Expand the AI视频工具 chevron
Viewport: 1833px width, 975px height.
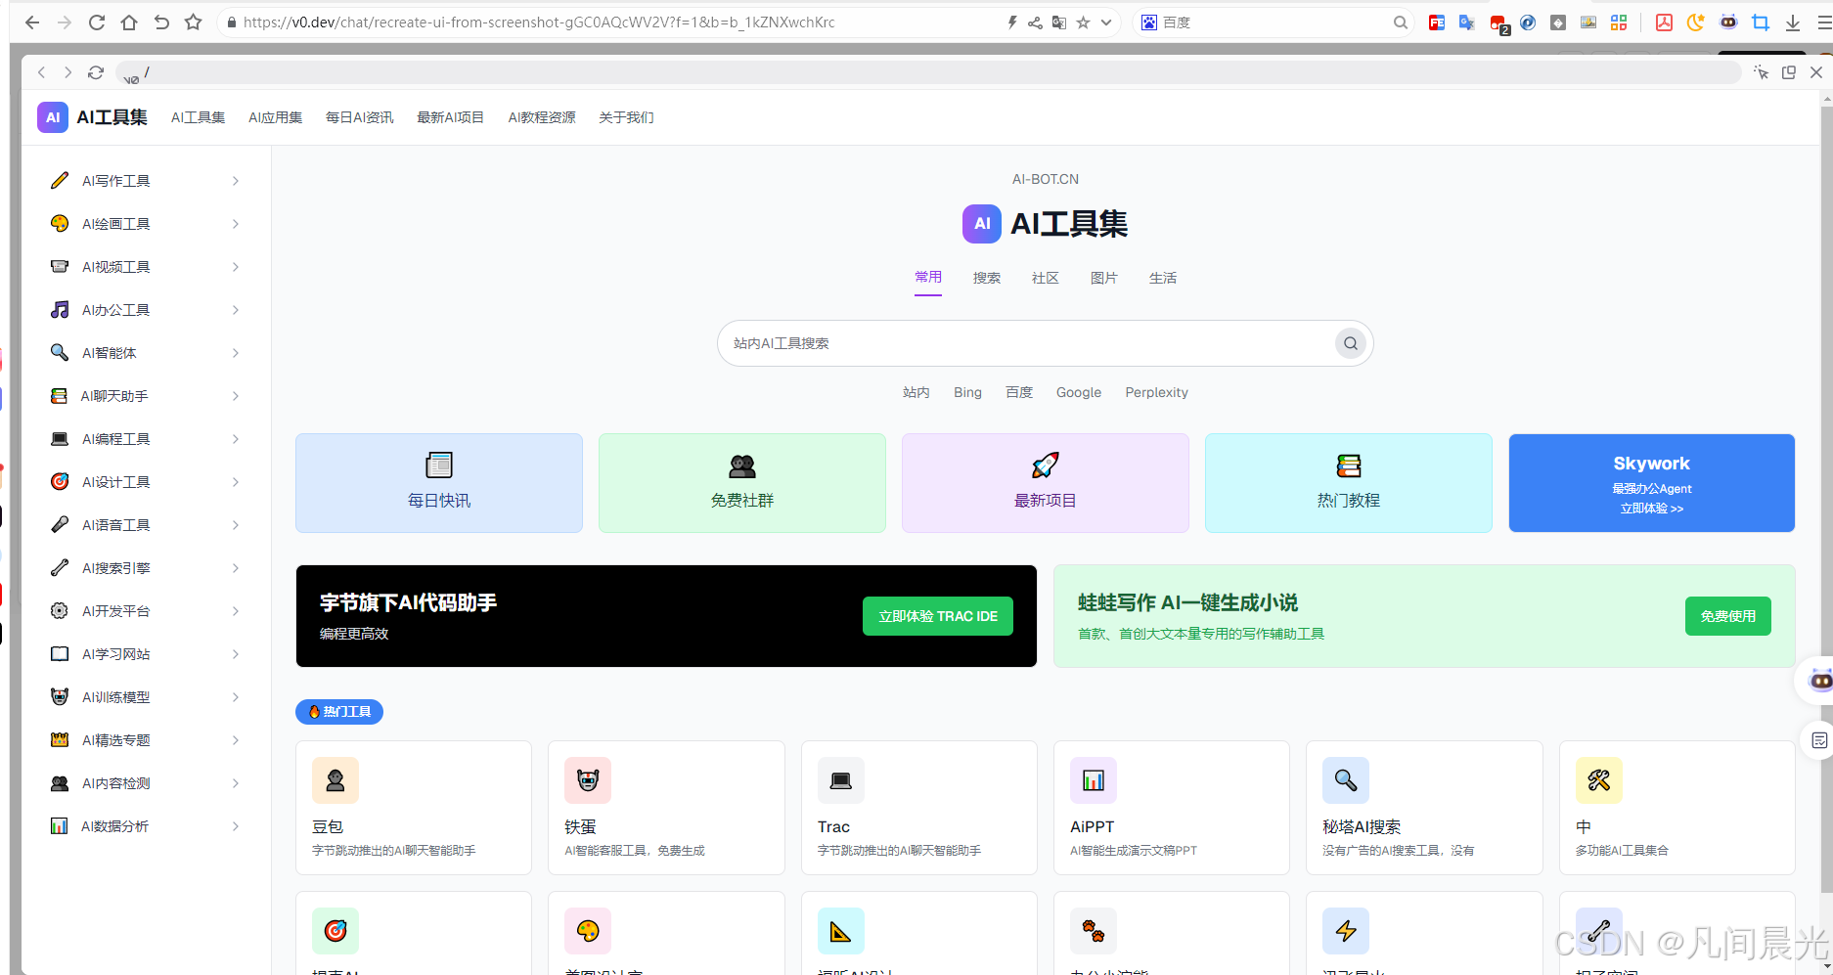(x=236, y=267)
